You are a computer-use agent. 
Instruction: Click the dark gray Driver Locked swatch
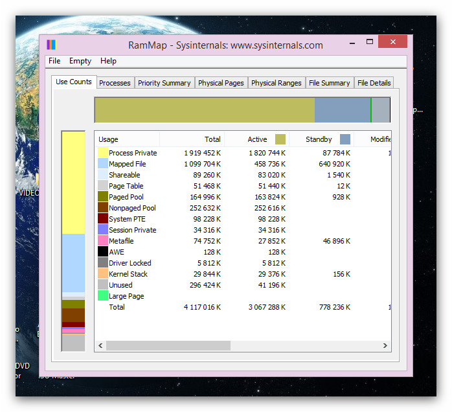(103, 262)
